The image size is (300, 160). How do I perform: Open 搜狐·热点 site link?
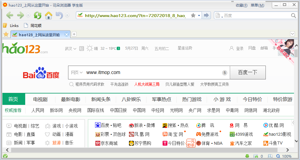point(175,126)
